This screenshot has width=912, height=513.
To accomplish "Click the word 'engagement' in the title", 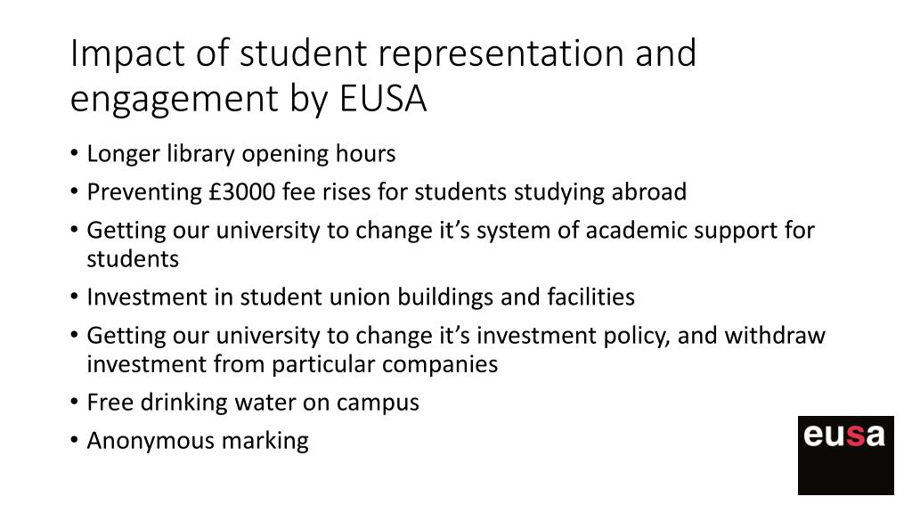I will coord(175,100).
